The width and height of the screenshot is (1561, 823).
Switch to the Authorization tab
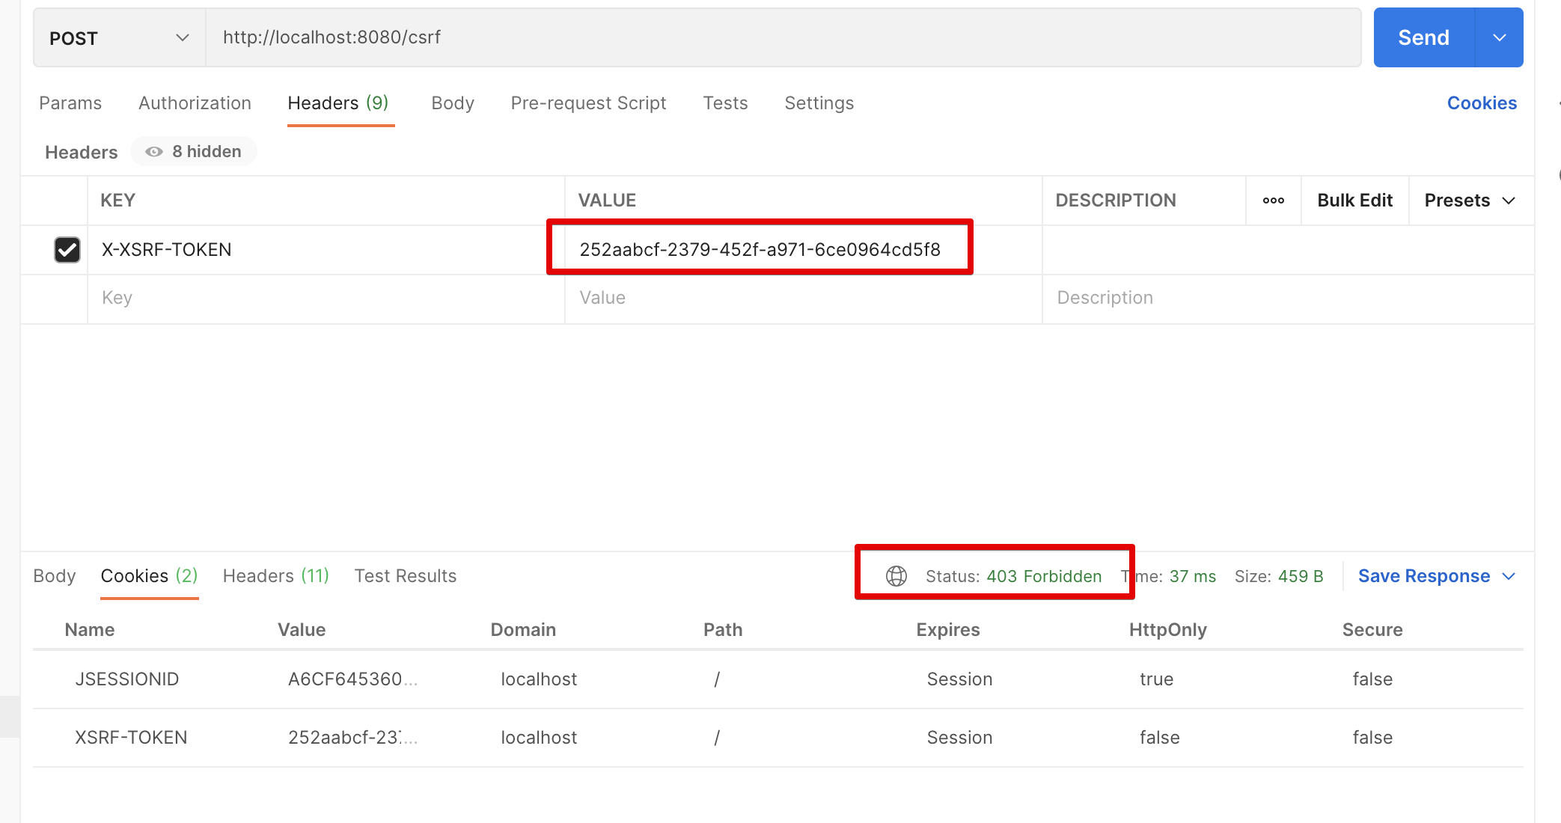coord(195,103)
